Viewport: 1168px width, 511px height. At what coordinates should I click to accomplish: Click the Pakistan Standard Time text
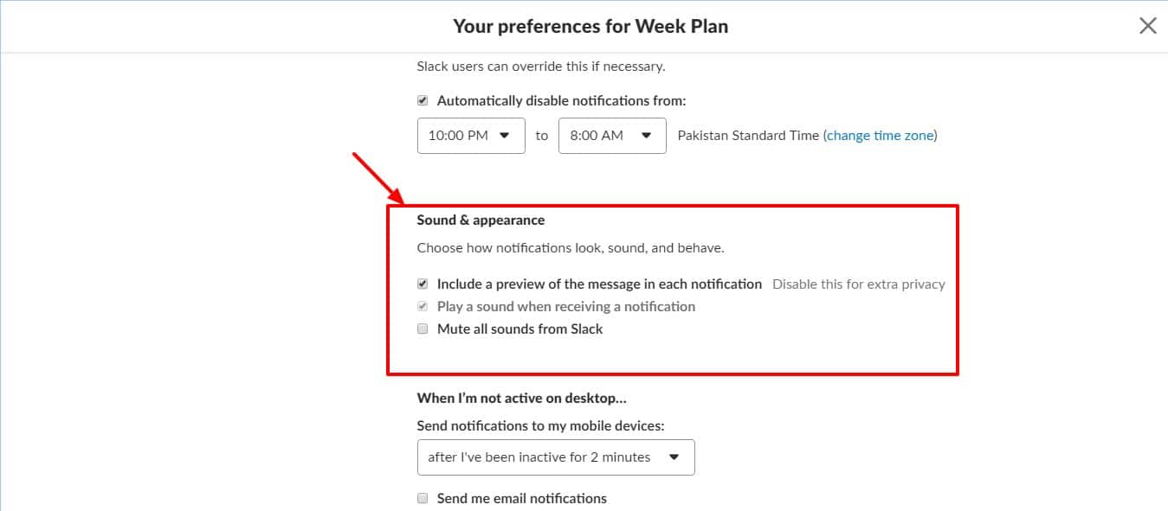(x=747, y=136)
